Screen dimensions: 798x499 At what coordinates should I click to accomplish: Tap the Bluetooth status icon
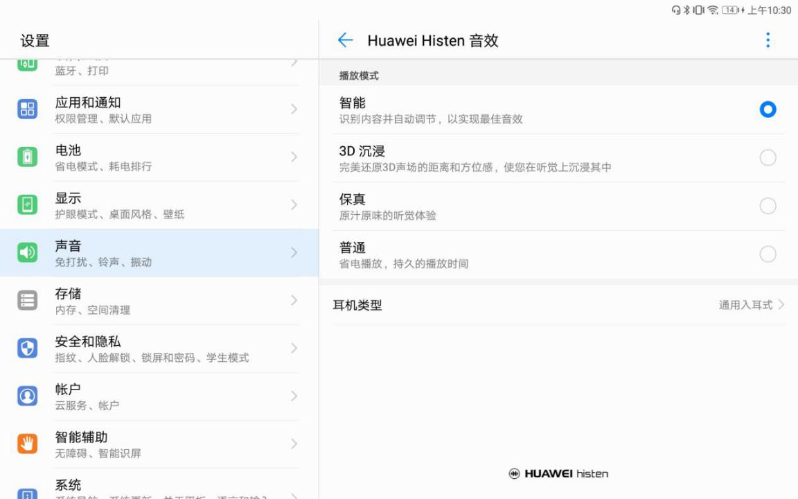(x=686, y=10)
